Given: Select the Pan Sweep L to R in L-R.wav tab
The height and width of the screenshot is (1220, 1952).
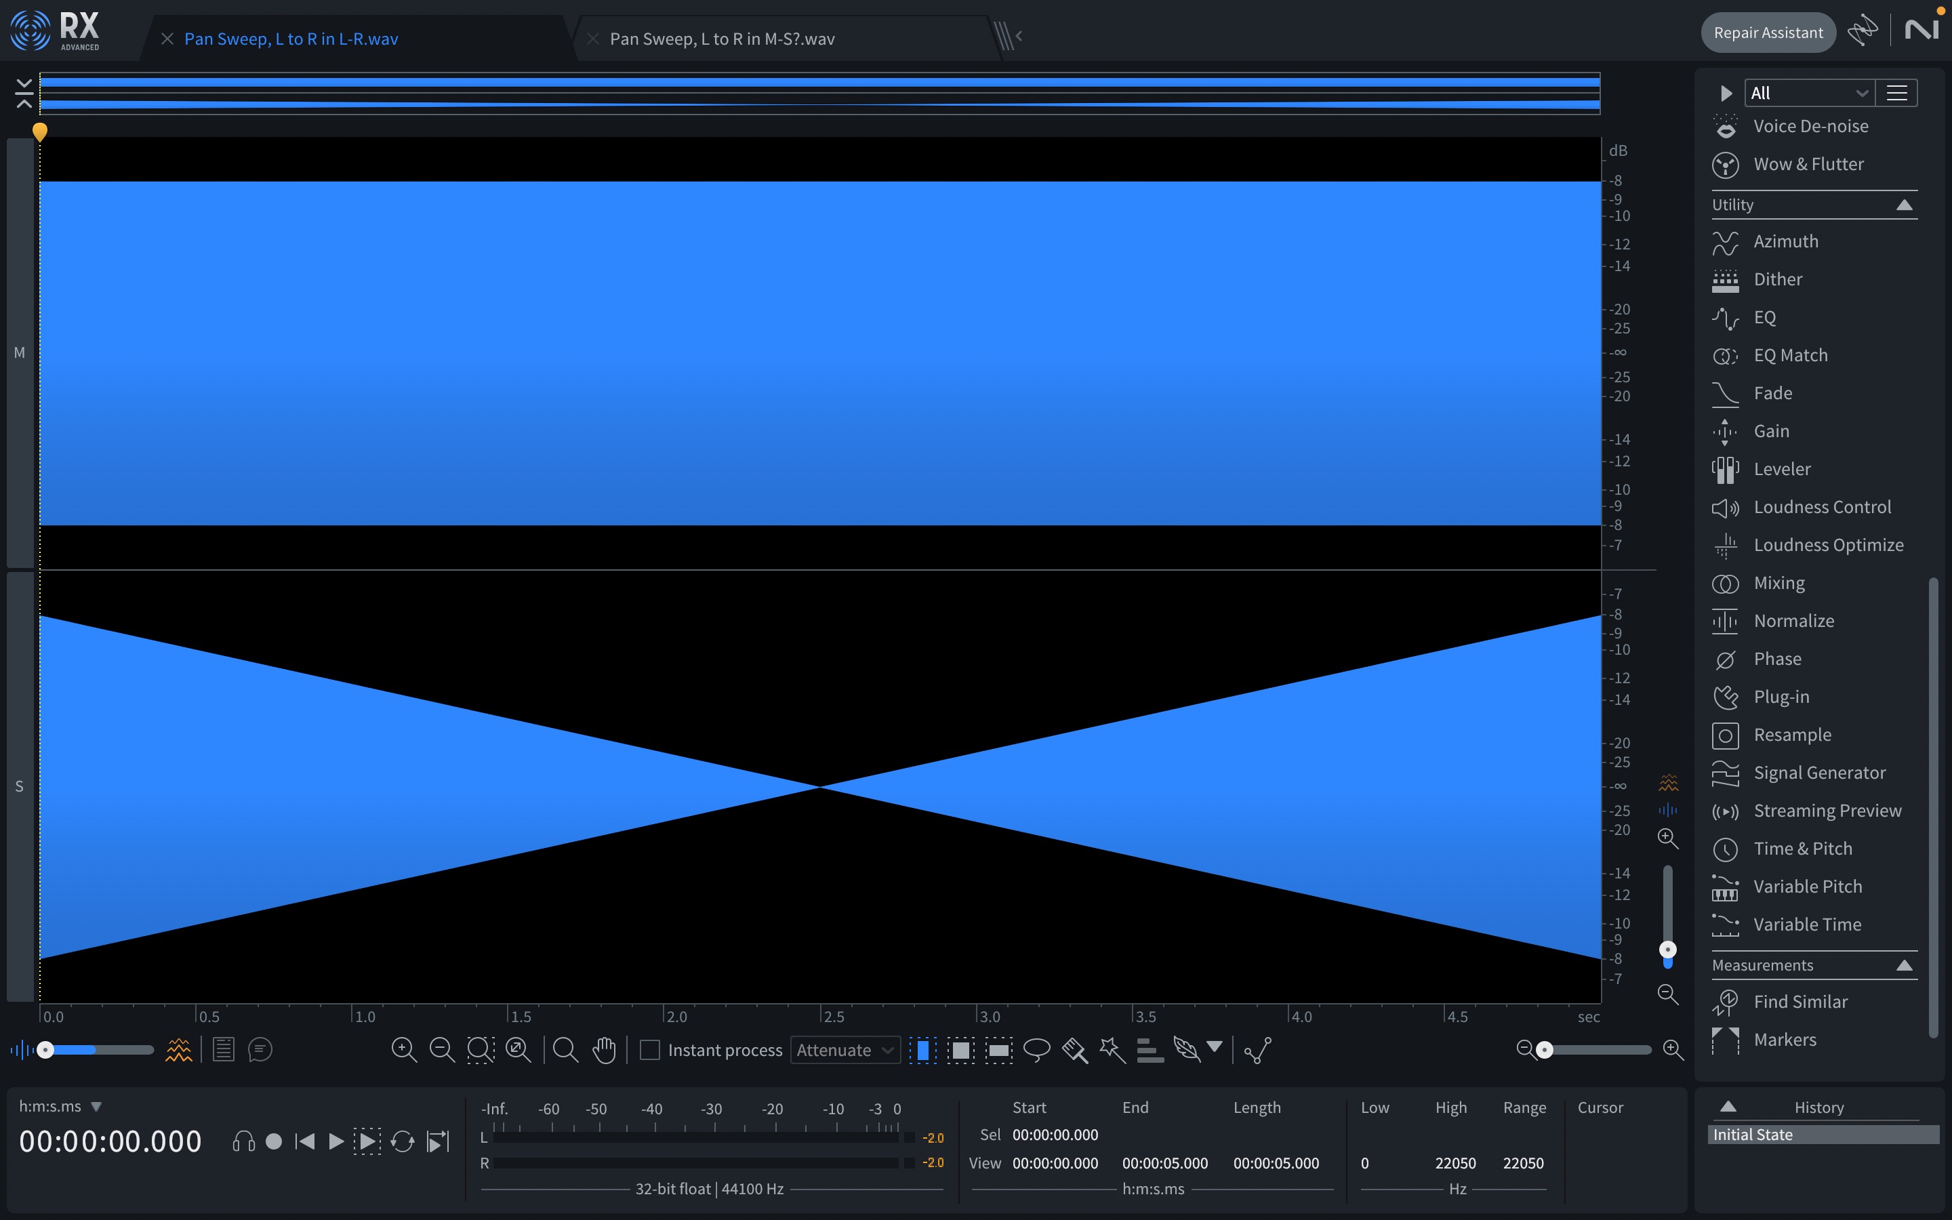Looking at the screenshot, I should click(x=291, y=39).
